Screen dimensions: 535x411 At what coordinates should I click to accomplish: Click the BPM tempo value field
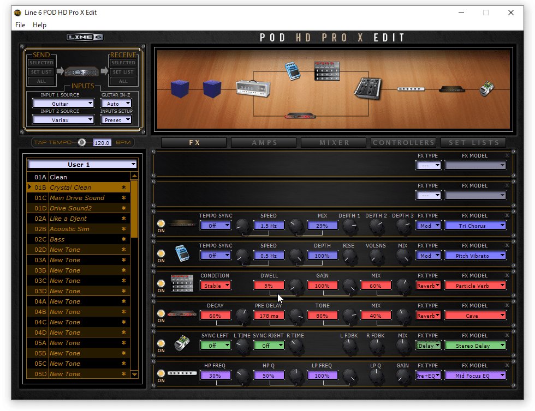coord(102,143)
